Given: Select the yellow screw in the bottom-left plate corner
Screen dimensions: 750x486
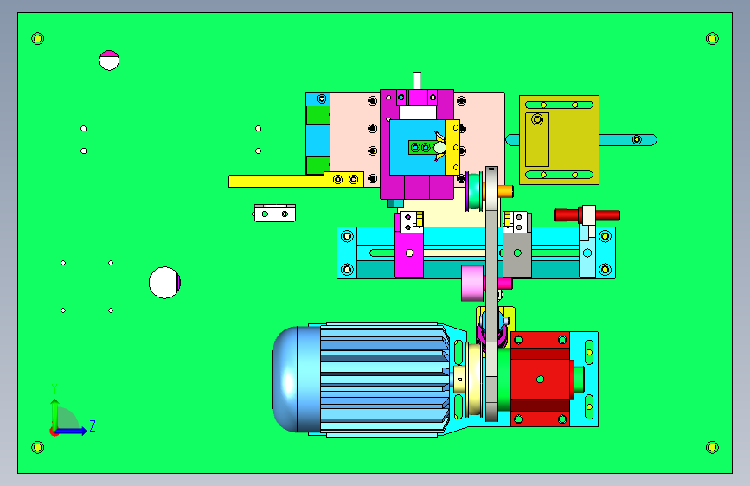Looking at the screenshot, I should [38, 447].
